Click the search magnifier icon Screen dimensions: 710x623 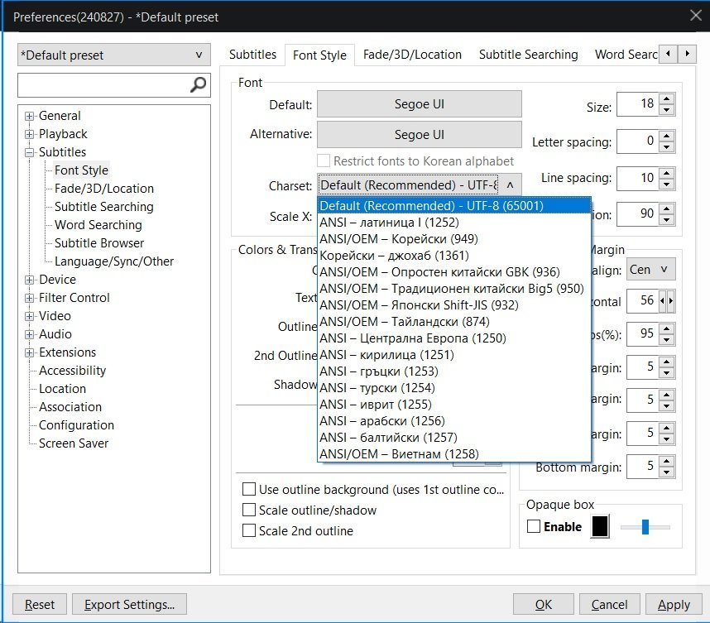coord(198,84)
